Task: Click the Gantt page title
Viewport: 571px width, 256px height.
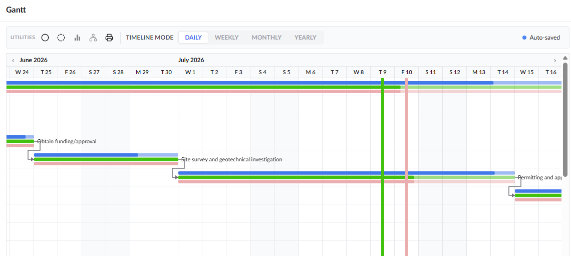Action: tap(16, 10)
